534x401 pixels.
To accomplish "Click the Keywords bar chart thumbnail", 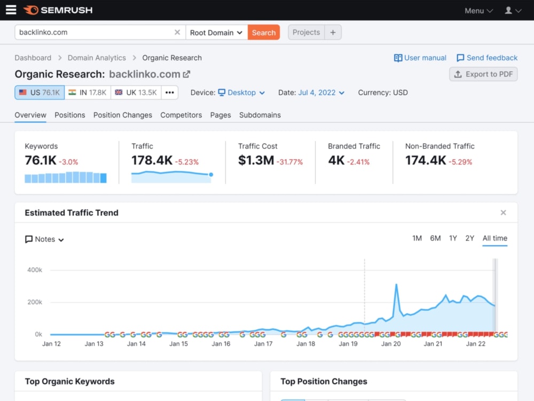I will 65,178.
